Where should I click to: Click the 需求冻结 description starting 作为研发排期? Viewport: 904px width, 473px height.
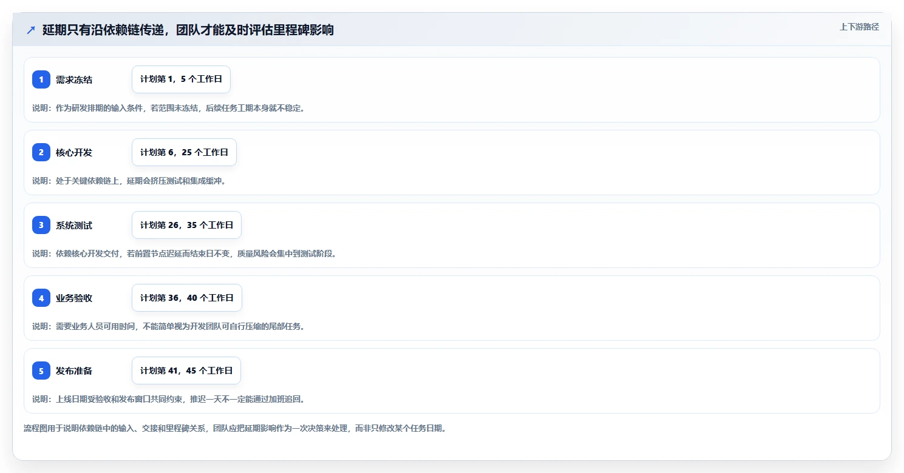pos(169,108)
